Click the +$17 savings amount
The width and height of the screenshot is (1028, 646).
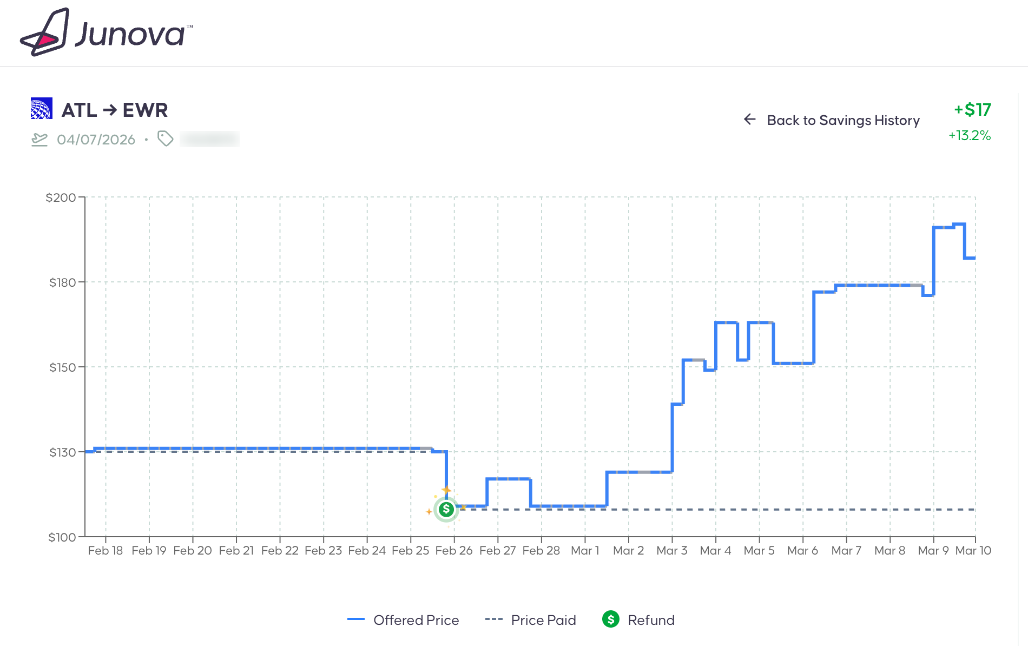pyautogui.click(x=972, y=110)
